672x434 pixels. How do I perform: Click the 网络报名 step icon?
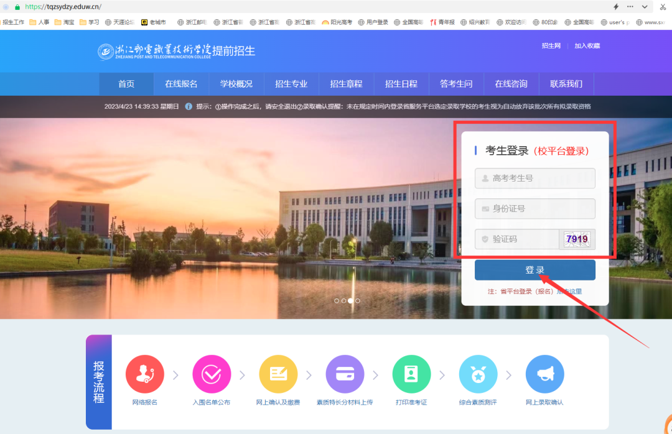point(145,374)
